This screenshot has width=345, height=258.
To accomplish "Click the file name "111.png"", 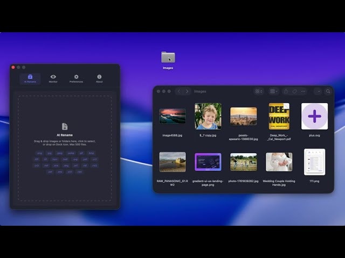I will (314, 181).
